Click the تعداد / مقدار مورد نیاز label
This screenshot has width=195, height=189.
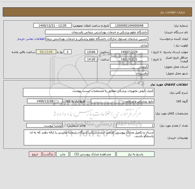tap(174, 126)
